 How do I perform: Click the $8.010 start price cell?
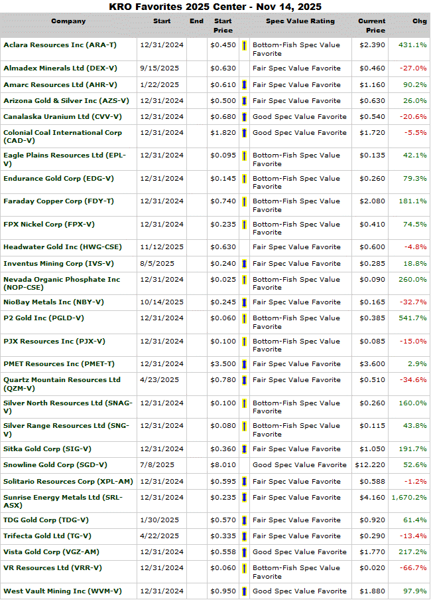click(223, 465)
